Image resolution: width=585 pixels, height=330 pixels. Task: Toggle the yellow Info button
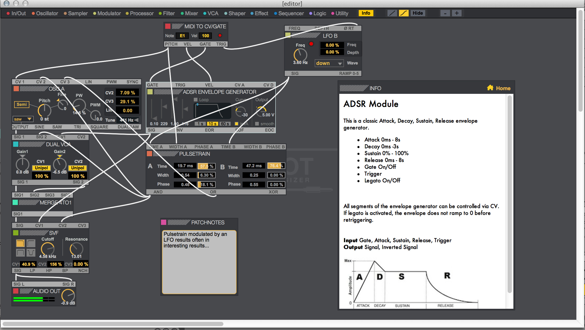[366, 13]
